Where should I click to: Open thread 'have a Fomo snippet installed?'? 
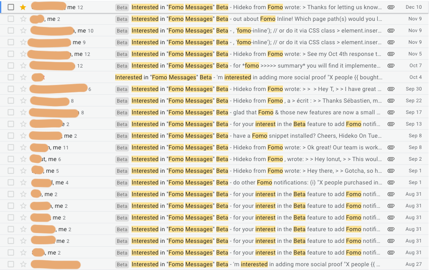(214, 136)
